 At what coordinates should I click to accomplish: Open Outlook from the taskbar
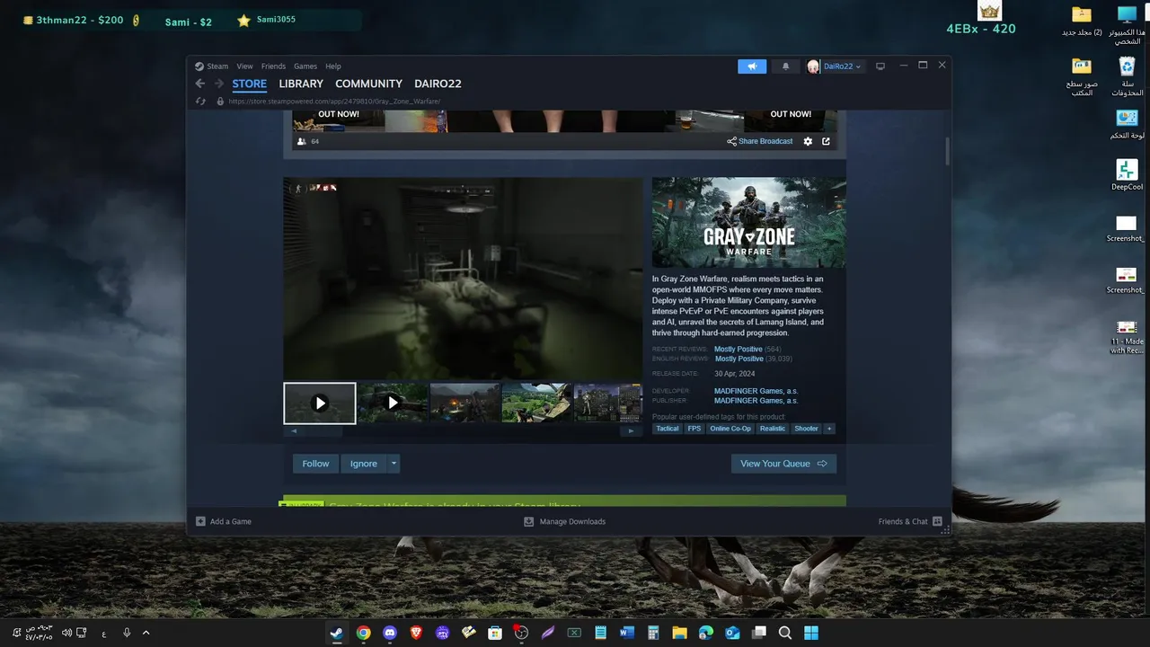(732, 633)
